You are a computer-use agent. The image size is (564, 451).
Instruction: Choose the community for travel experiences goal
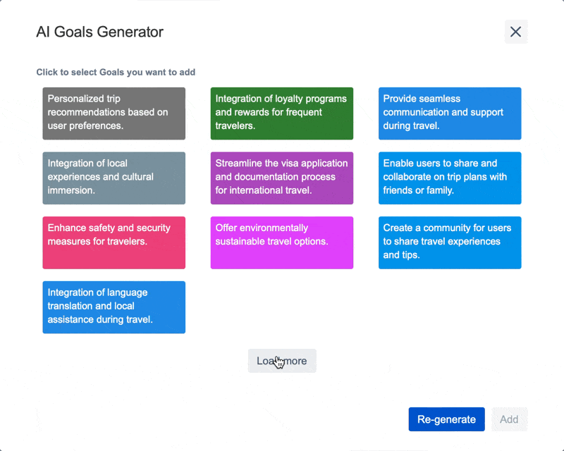click(x=450, y=242)
